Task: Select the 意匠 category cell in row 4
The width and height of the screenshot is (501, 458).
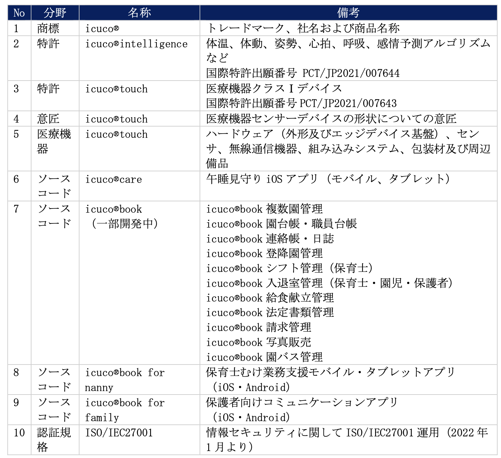Action: [50, 119]
